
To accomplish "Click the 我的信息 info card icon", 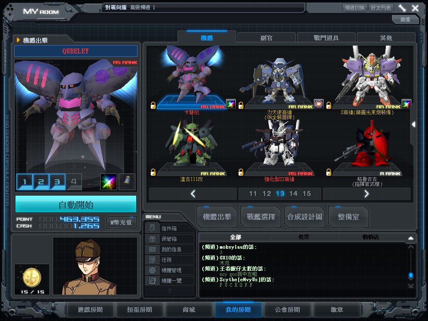I will 152,249.
